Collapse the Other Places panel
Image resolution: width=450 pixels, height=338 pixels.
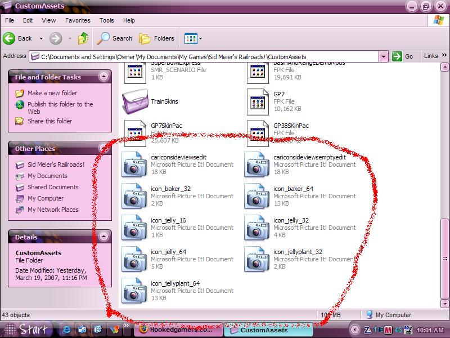(x=103, y=148)
